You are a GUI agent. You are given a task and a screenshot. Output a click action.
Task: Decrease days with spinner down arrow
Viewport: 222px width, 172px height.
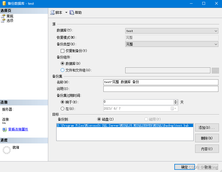(x=176, y=103)
